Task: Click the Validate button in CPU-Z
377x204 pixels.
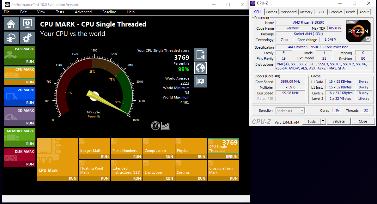Action: [338, 121]
